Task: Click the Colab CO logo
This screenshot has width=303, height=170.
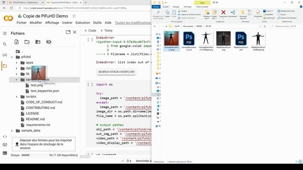Action: [9, 18]
